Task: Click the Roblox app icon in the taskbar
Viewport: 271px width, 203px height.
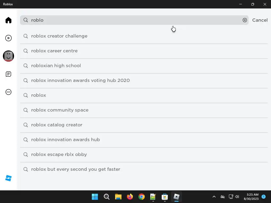Action: [x=177, y=197]
